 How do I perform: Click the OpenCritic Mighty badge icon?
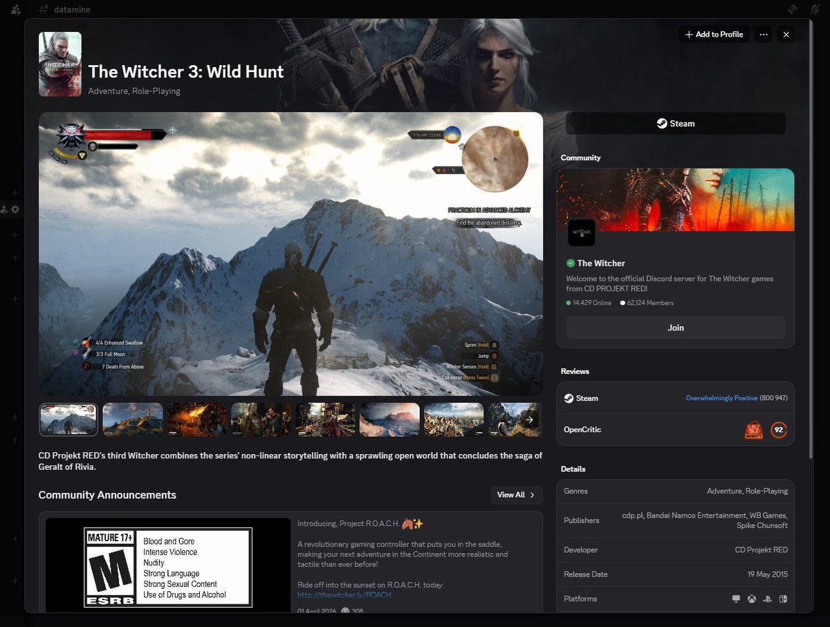(x=754, y=430)
